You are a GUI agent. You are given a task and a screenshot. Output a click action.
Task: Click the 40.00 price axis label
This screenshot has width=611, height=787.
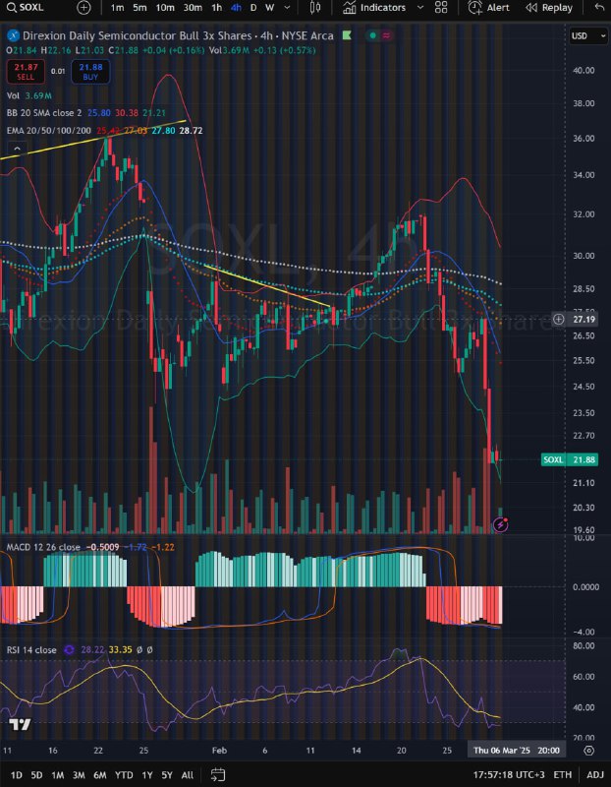click(583, 70)
